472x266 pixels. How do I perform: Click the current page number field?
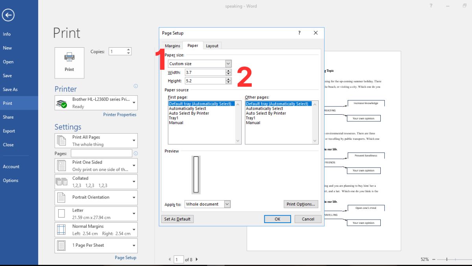179,259
